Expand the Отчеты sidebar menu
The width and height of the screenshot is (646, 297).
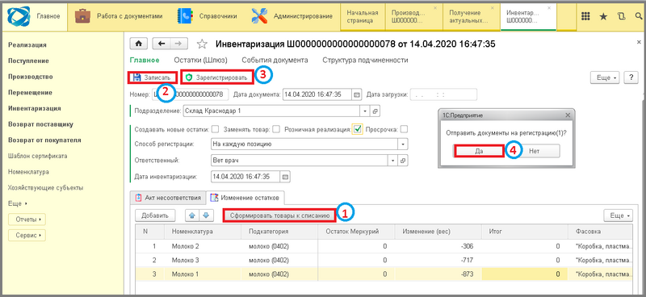tap(27, 220)
